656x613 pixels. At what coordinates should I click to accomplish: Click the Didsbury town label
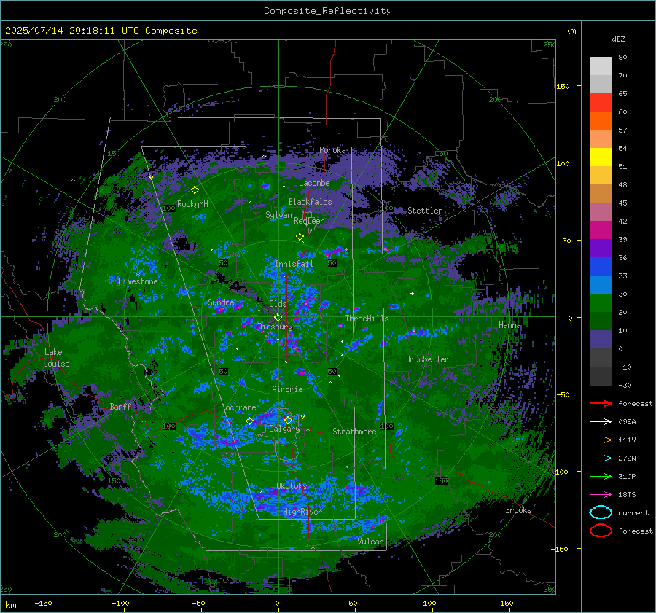tap(276, 327)
